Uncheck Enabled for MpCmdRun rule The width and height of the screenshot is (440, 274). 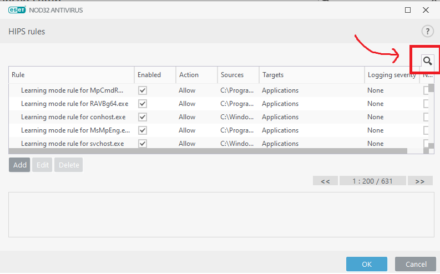click(143, 90)
